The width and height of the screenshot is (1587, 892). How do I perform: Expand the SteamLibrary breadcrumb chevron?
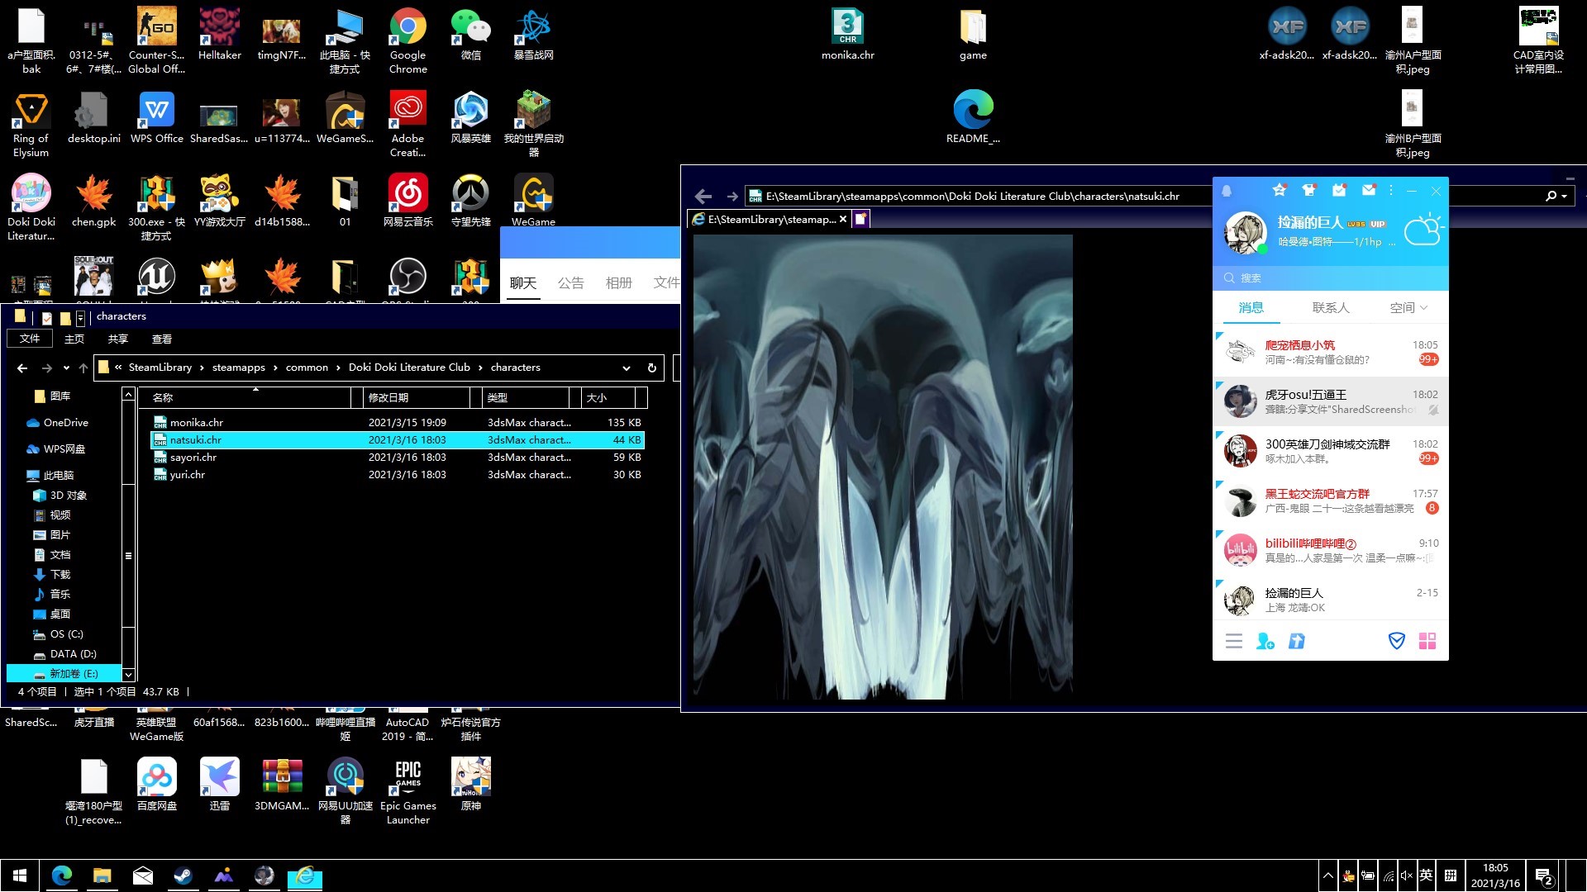(202, 368)
